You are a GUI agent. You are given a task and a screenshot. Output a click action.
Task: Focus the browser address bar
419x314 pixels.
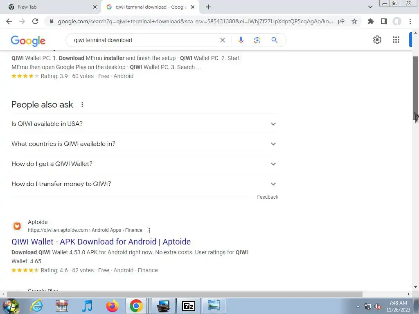tap(195, 21)
